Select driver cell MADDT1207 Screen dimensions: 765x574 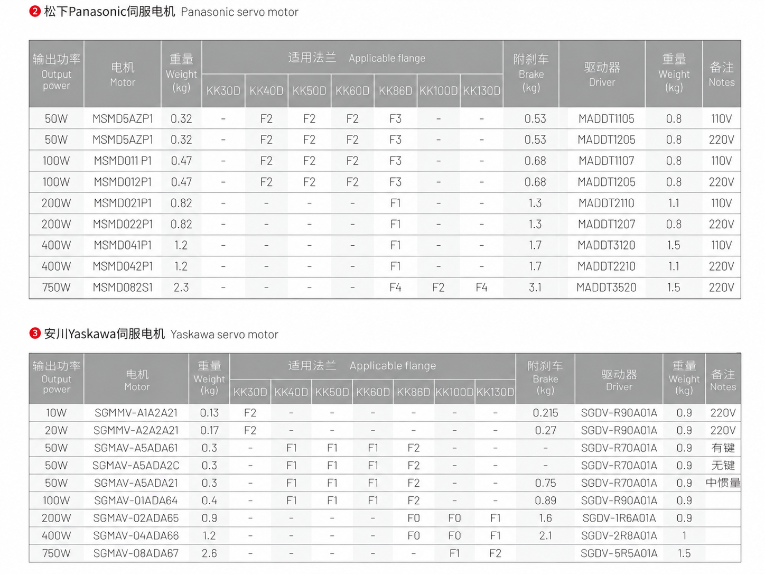point(607,224)
